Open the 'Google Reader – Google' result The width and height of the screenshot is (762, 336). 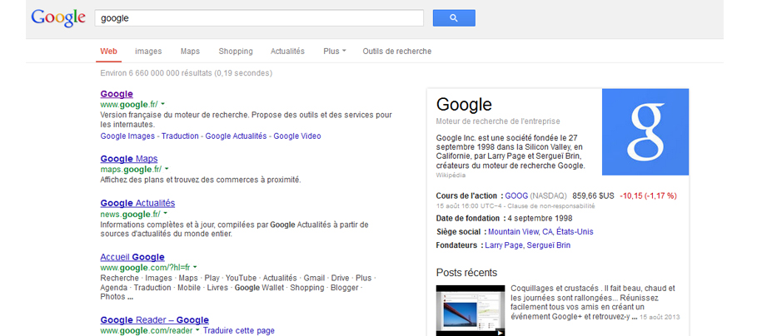pyautogui.click(x=155, y=320)
